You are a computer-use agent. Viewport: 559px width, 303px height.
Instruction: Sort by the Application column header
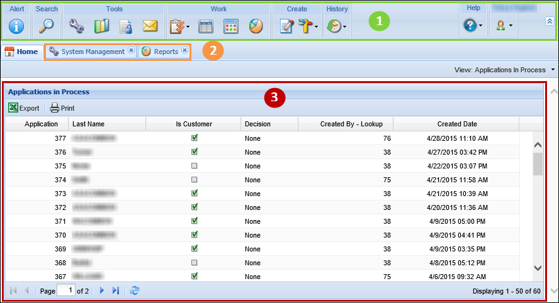coord(37,124)
